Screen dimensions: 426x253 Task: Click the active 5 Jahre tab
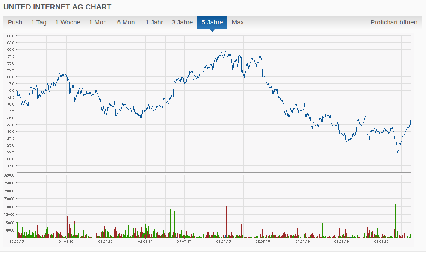click(212, 22)
